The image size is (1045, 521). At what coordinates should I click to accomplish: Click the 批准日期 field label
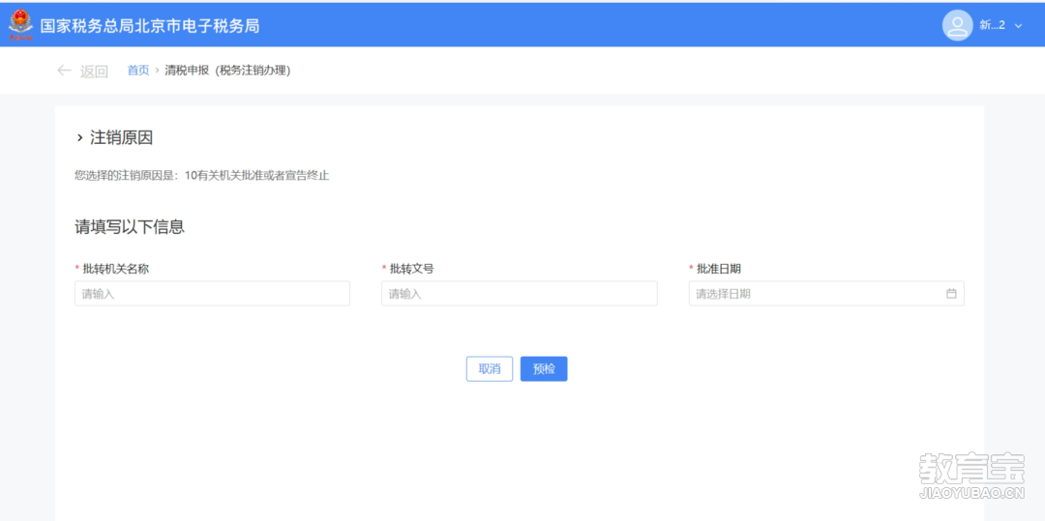click(x=719, y=269)
